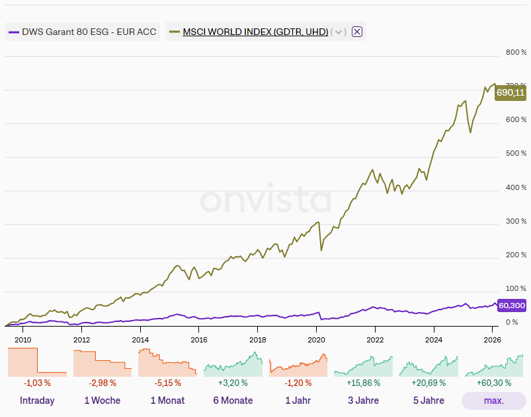Select the Intraday sparkline chart
Screen dimensions: 531x417
(x=37, y=362)
